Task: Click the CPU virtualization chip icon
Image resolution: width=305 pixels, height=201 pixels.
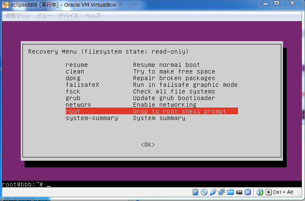Action: tap(248, 192)
